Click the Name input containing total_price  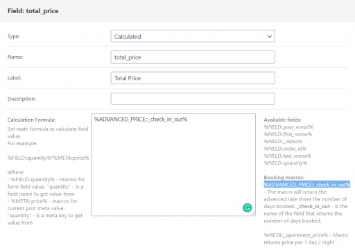coord(193,57)
